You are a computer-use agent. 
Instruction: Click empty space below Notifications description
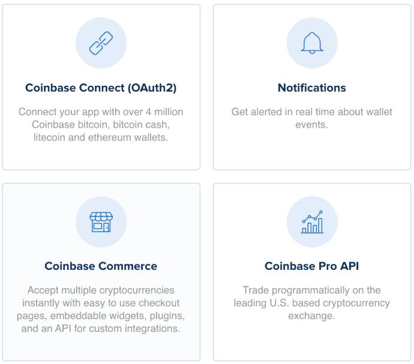coord(312,151)
